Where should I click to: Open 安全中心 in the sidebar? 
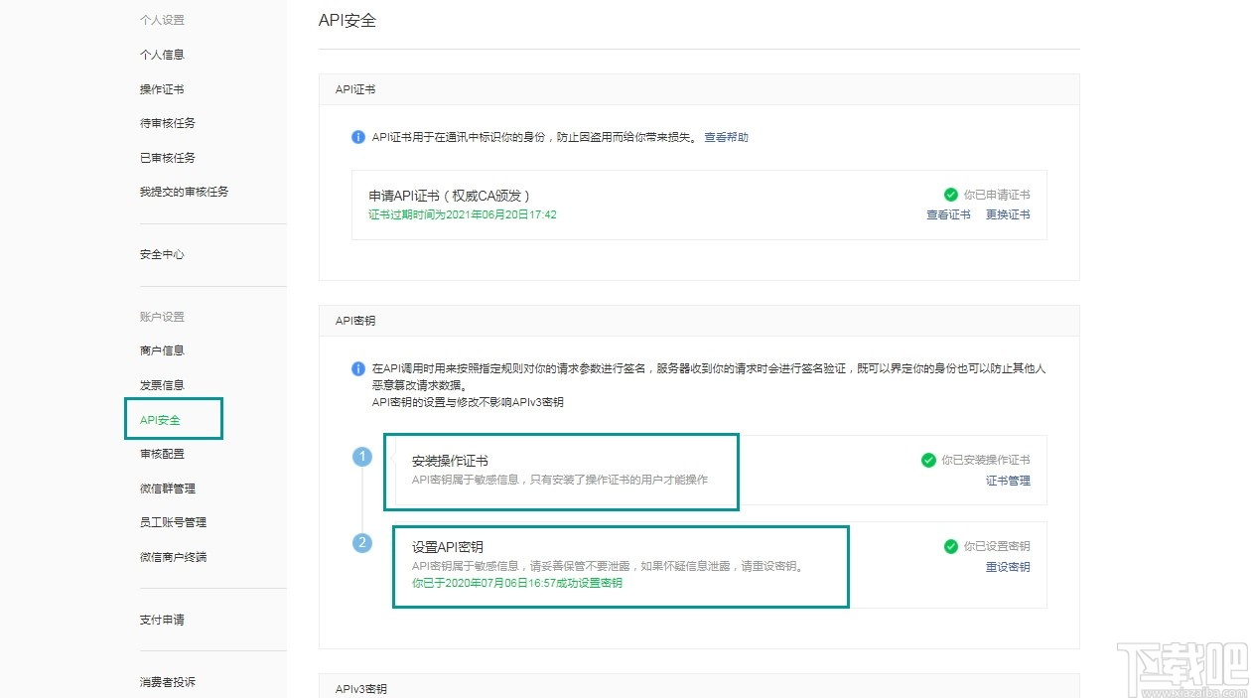point(162,254)
